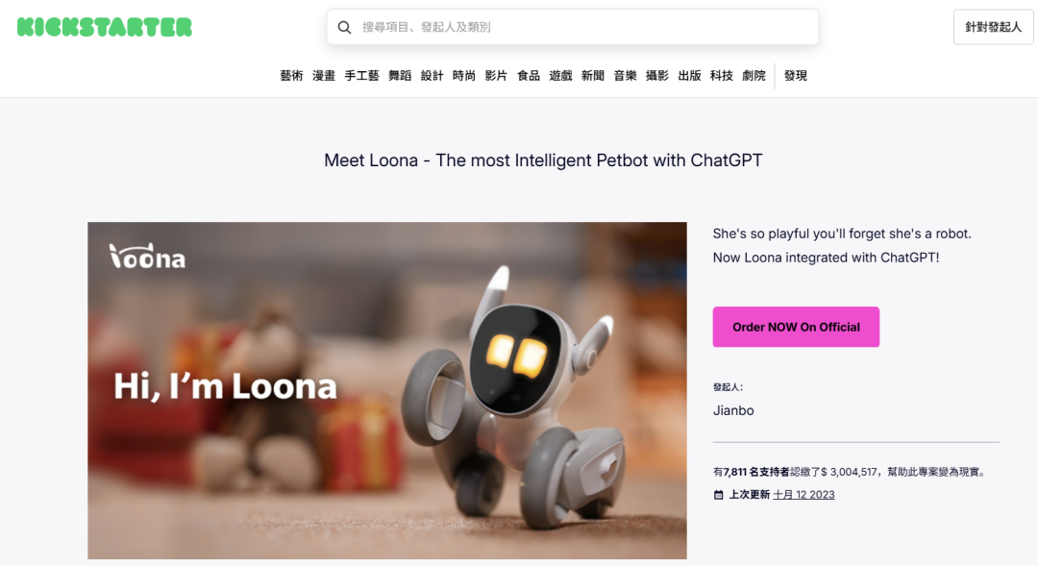Open the 影片 category
This screenshot has width=1038, height=566.
496,76
